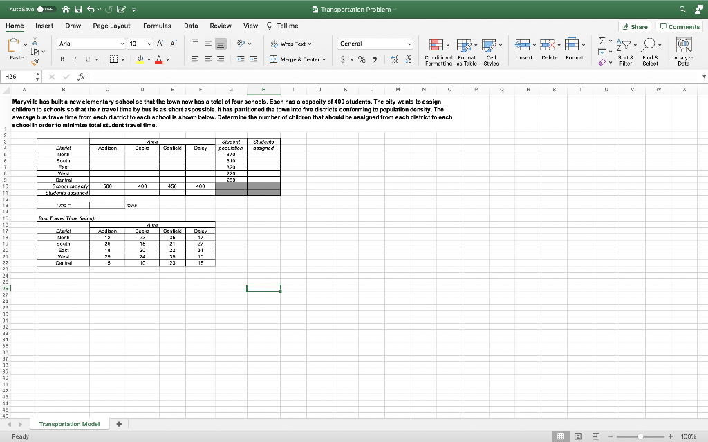Apply the currency dollar format
Viewport: 708px width, 442px height.
point(343,59)
